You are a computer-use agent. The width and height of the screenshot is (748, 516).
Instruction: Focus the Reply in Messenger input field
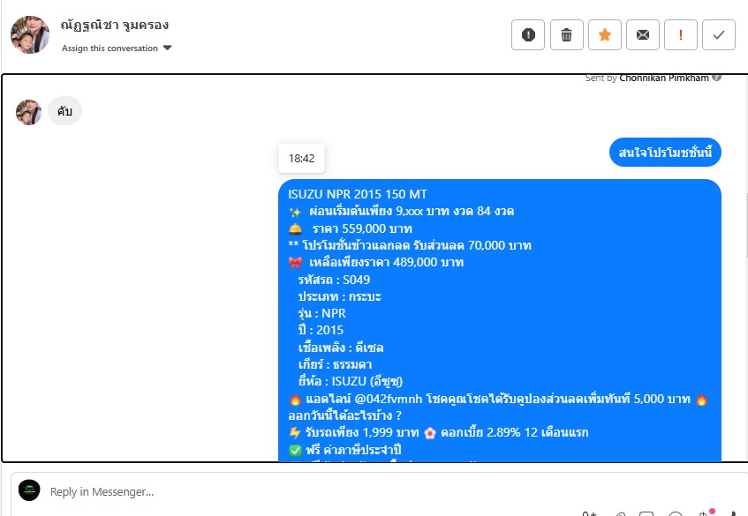coord(382,491)
